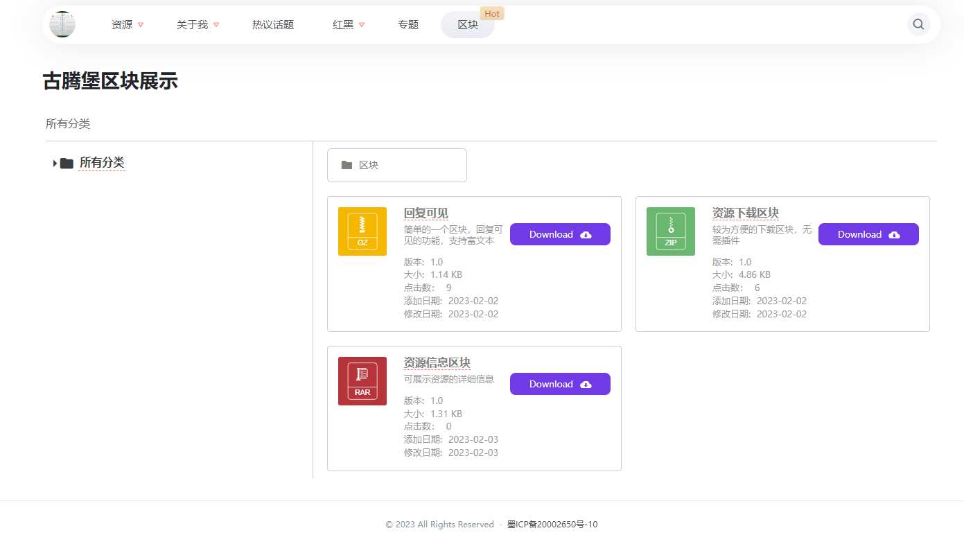964x553 pixels.
Task: Open the 资源信息区块 title link
Action: 437,363
